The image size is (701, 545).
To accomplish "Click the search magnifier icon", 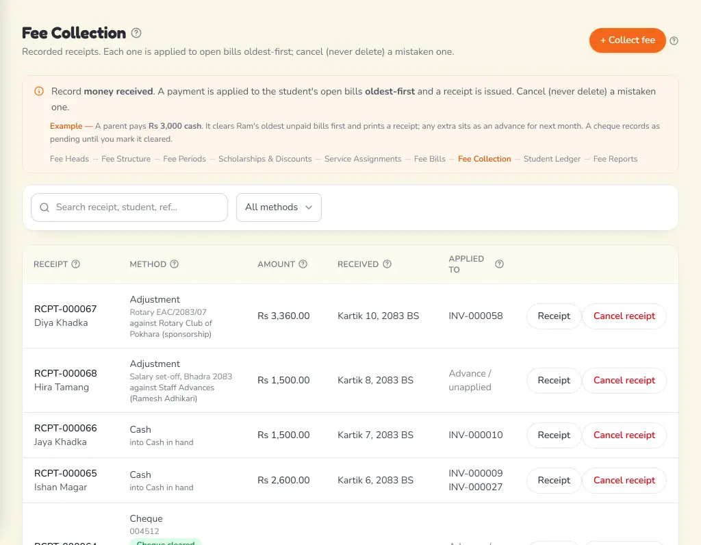I will pyautogui.click(x=44, y=207).
